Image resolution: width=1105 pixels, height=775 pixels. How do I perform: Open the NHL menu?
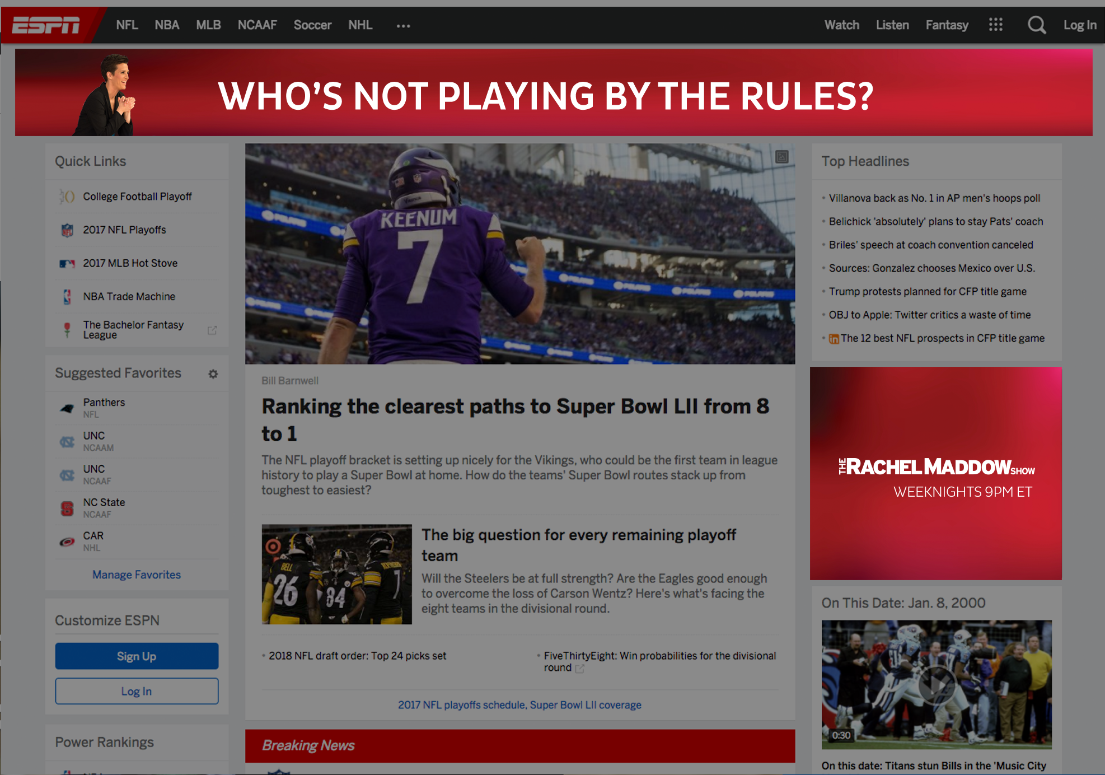point(360,25)
